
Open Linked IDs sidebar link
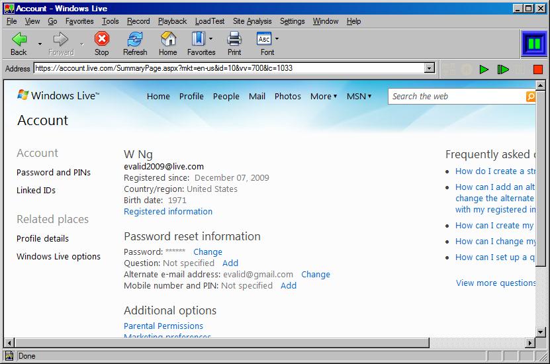coord(36,190)
